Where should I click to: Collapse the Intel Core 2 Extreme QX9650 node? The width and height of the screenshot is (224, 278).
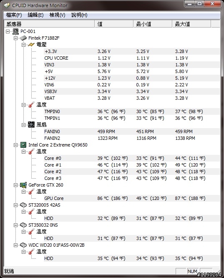15,145
